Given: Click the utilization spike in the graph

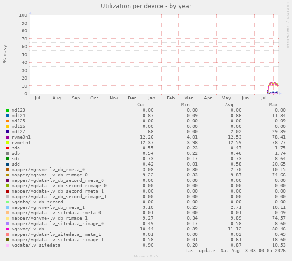Looking at the screenshot, I should [x=273, y=87].
